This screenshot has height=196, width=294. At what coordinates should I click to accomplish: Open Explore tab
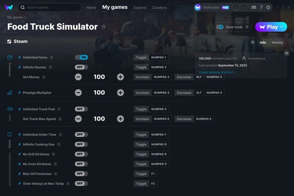pos(140,8)
